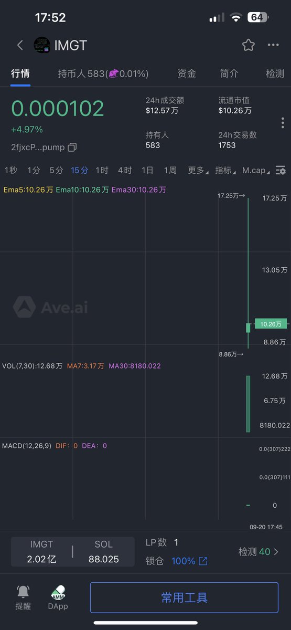Select the 1分 timeframe
Image resolution: width=291 pixels, height=630 pixels.
[x=34, y=170]
